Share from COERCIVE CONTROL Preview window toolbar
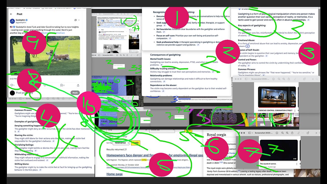327x184 pixels. 289,79
